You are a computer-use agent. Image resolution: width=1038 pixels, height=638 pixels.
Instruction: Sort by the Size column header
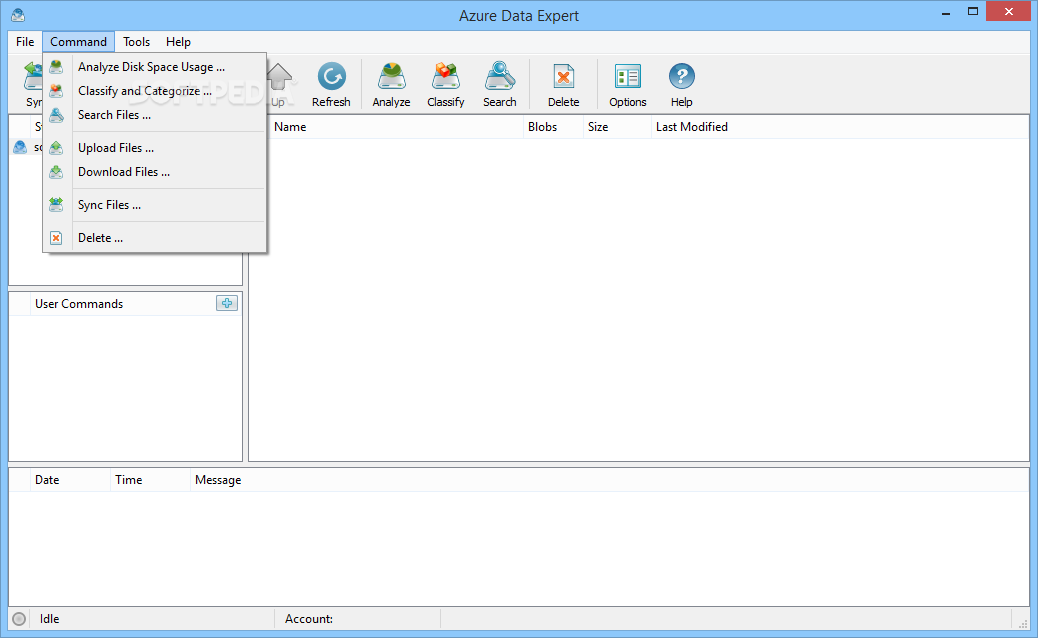pyautogui.click(x=617, y=127)
